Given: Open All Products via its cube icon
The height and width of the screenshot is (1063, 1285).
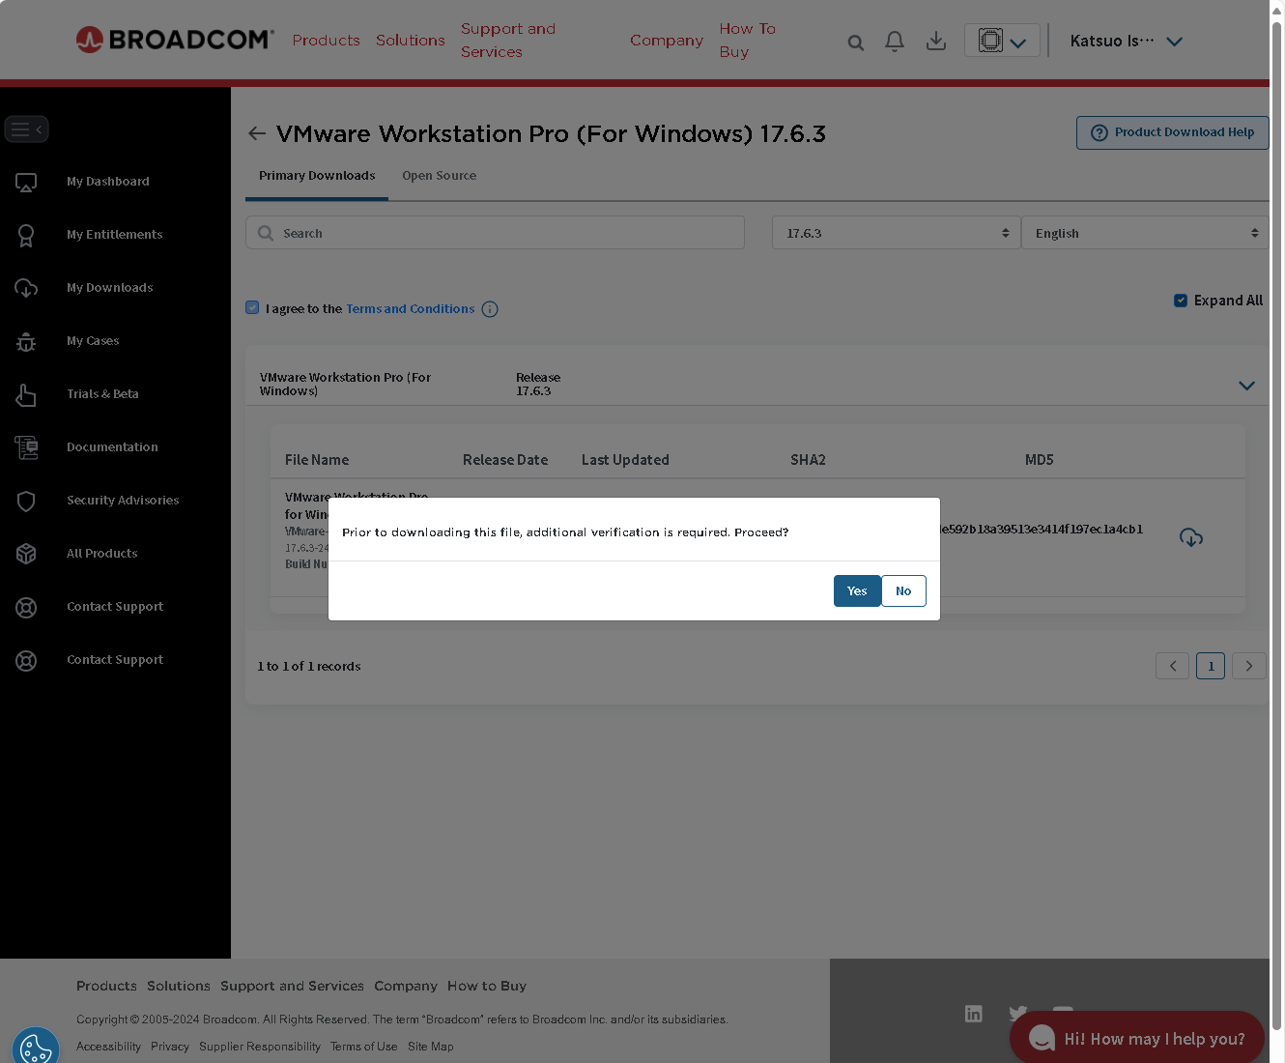Looking at the screenshot, I should click(26, 554).
